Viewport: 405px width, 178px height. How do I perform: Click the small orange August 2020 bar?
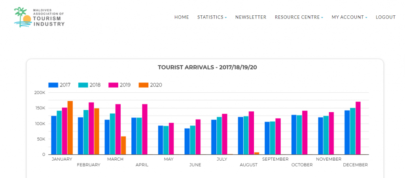(x=257, y=153)
